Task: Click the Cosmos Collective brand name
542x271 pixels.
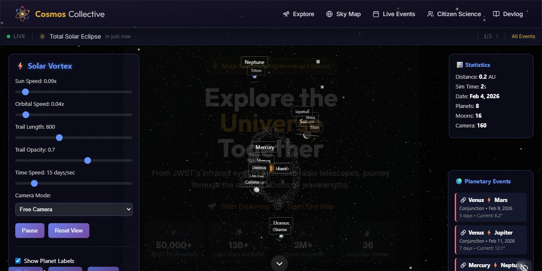Action: point(70,14)
